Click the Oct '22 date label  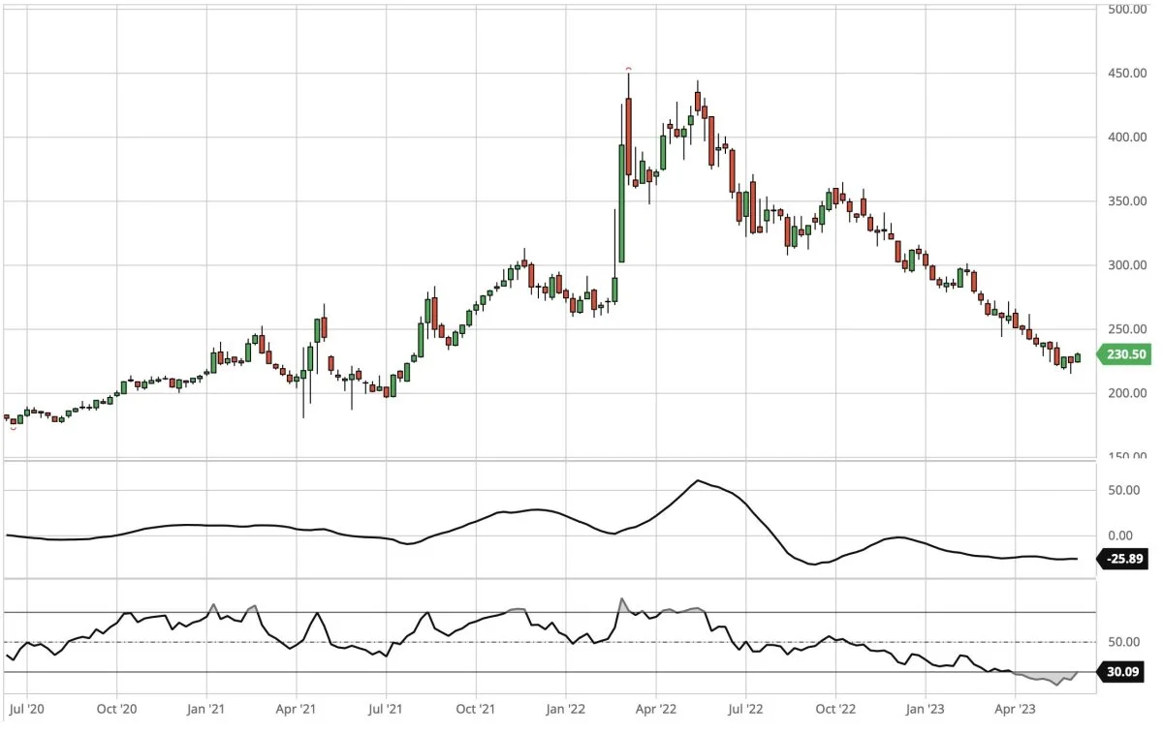(835, 710)
